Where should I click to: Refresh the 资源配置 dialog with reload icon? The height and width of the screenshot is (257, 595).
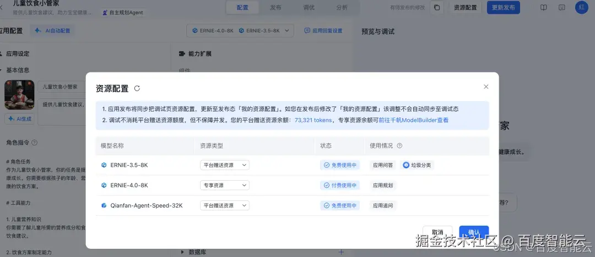137,88
